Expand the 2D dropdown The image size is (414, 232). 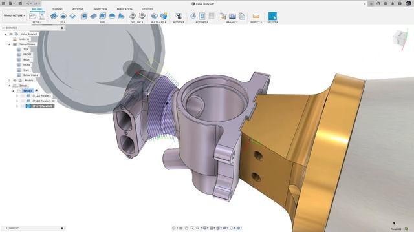pyautogui.click(x=63, y=23)
